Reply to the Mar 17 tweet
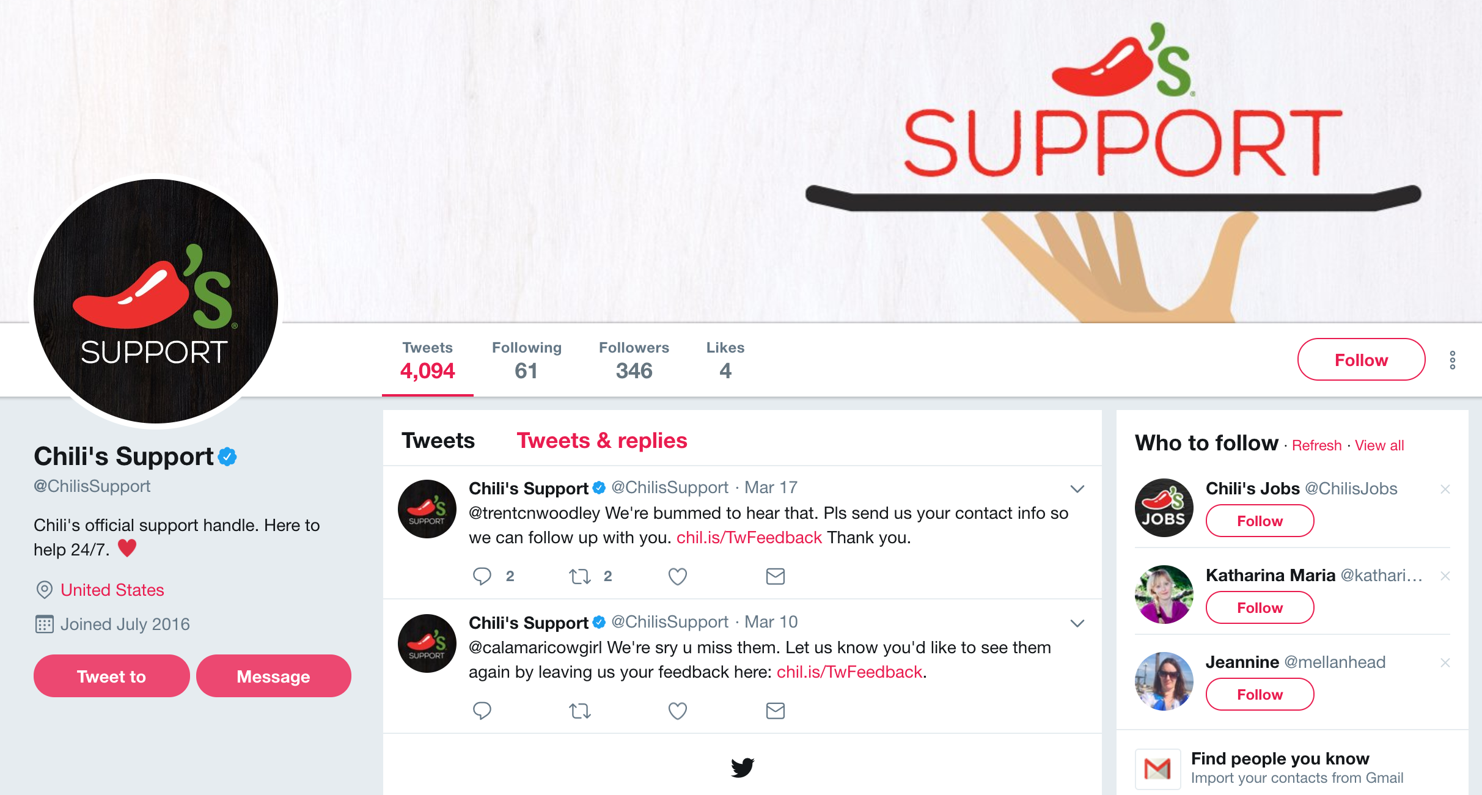Viewport: 1482px width, 795px height. click(482, 576)
